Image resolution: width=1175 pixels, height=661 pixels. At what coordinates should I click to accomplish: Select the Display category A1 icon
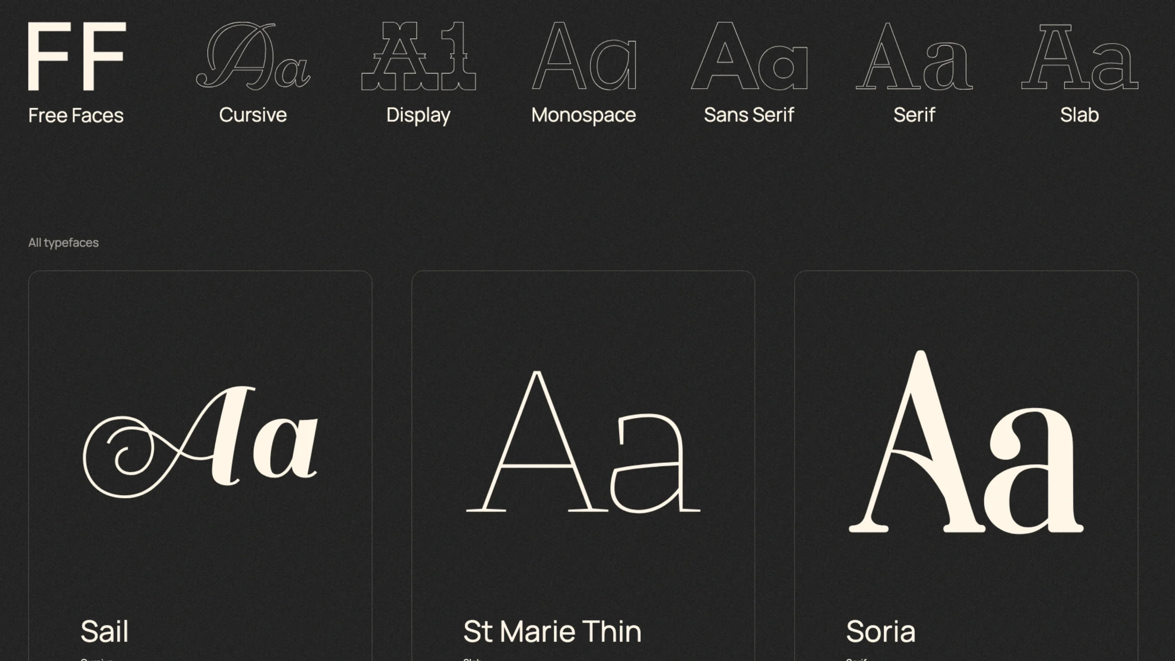coord(418,56)
